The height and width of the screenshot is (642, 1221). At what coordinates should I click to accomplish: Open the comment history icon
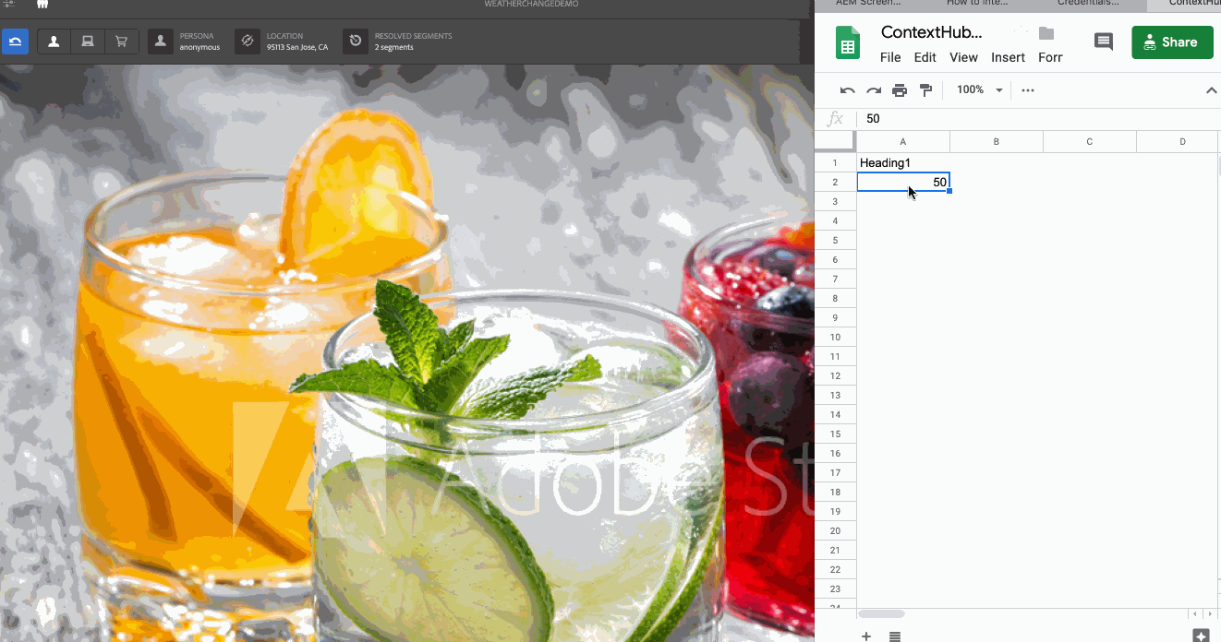(1103, 42)
